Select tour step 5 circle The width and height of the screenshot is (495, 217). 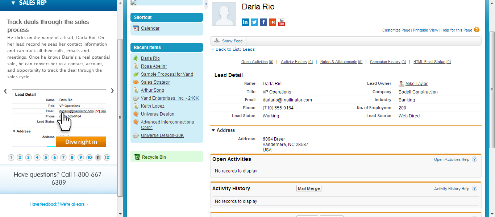[46, 158]
